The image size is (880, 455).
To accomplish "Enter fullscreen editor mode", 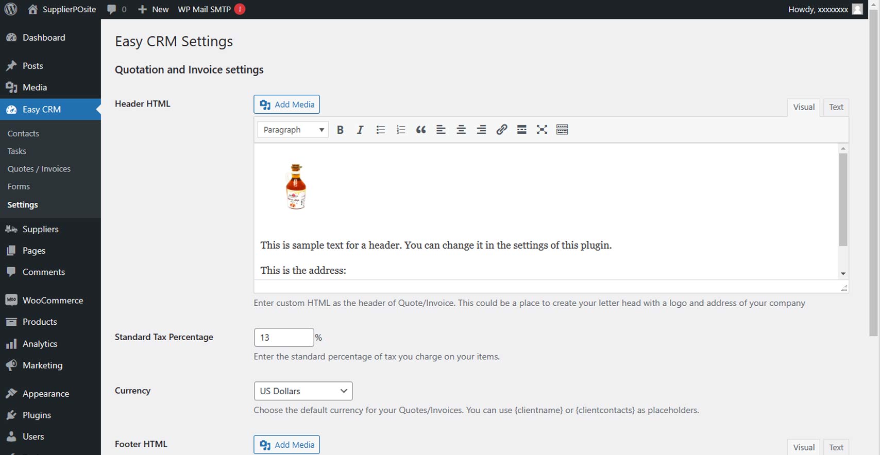I will [541, 130].
